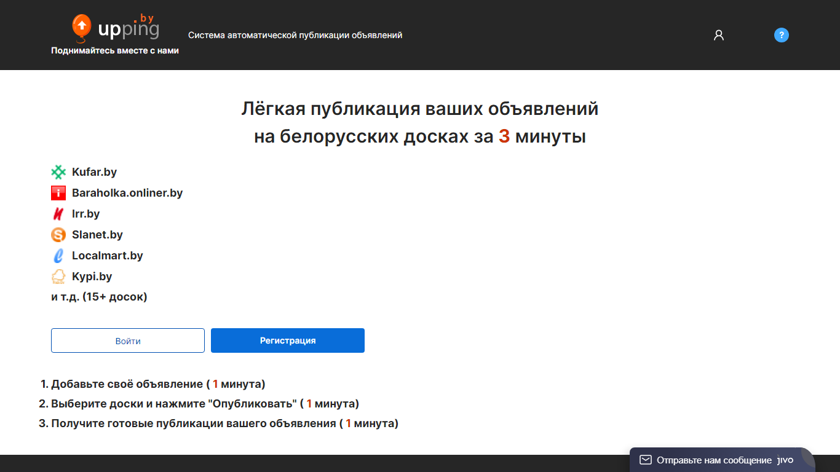Click the Localmart.by text
Viewport: 840px width, 472px height.
108,256
